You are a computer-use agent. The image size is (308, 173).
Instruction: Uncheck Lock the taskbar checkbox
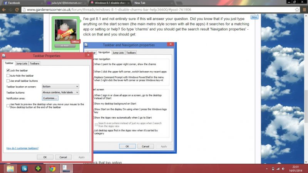[8, 71]
